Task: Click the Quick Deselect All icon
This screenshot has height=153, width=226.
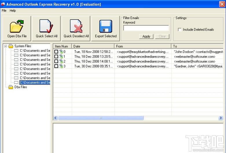Action: 76,26
